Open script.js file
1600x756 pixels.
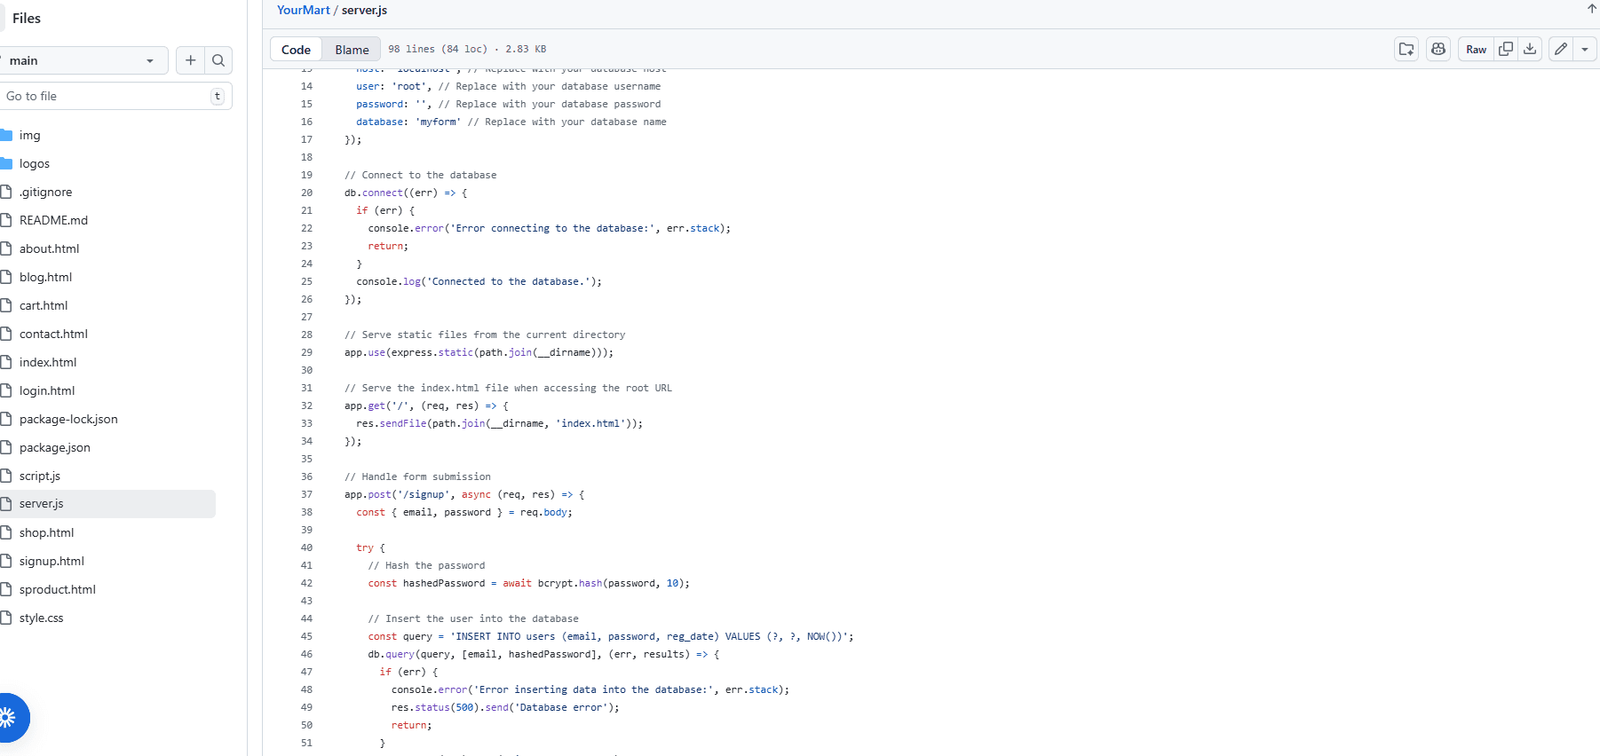pyautogui.click(x=40, y=476)
